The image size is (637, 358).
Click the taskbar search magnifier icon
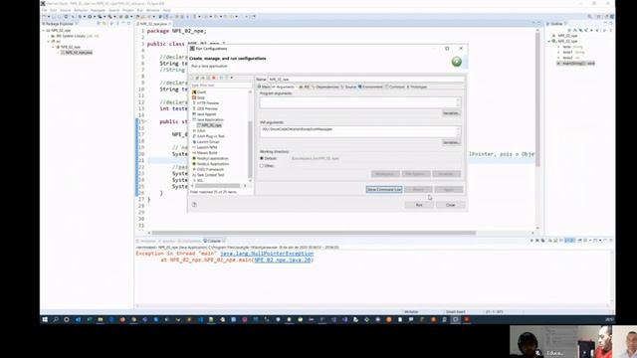coord(56,320)
